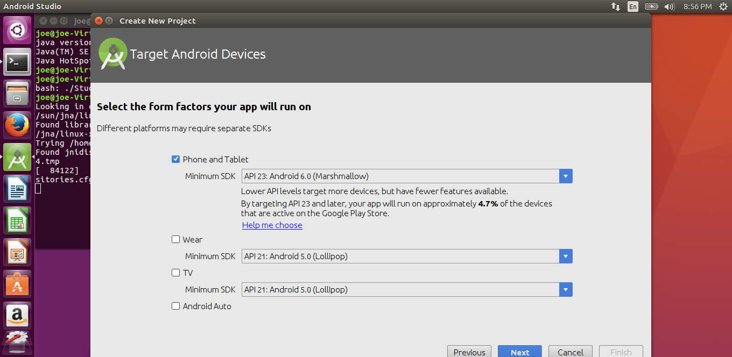Enable the Android Auto checkbox
The height and width of the screenshot is (357, 732).
pos(175,306)
